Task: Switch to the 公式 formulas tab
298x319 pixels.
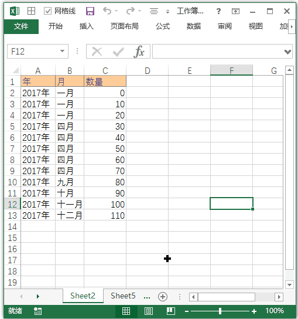Action: click(x=163, y=26)
